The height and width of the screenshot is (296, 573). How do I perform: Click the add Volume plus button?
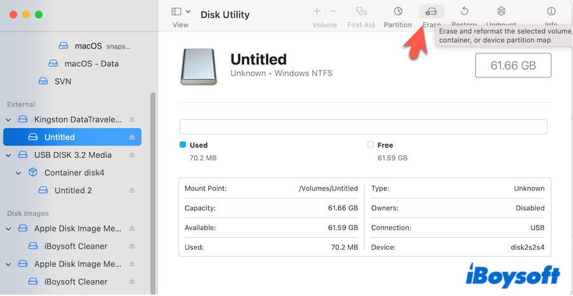pos(317,11)
